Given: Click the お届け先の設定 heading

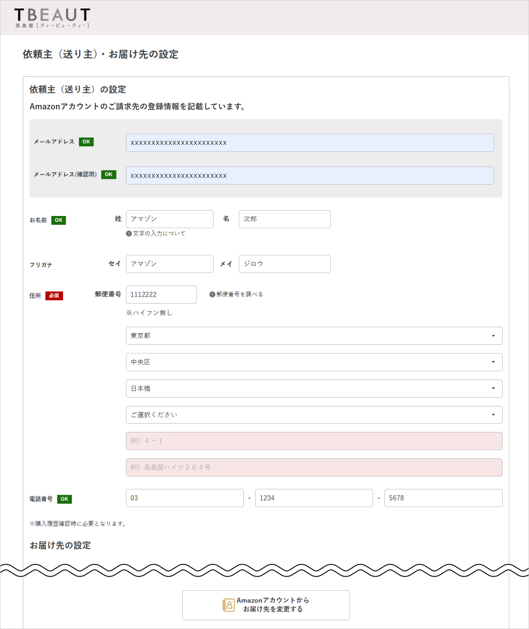Looking at the screenshot, I should (x=60, y=545).
